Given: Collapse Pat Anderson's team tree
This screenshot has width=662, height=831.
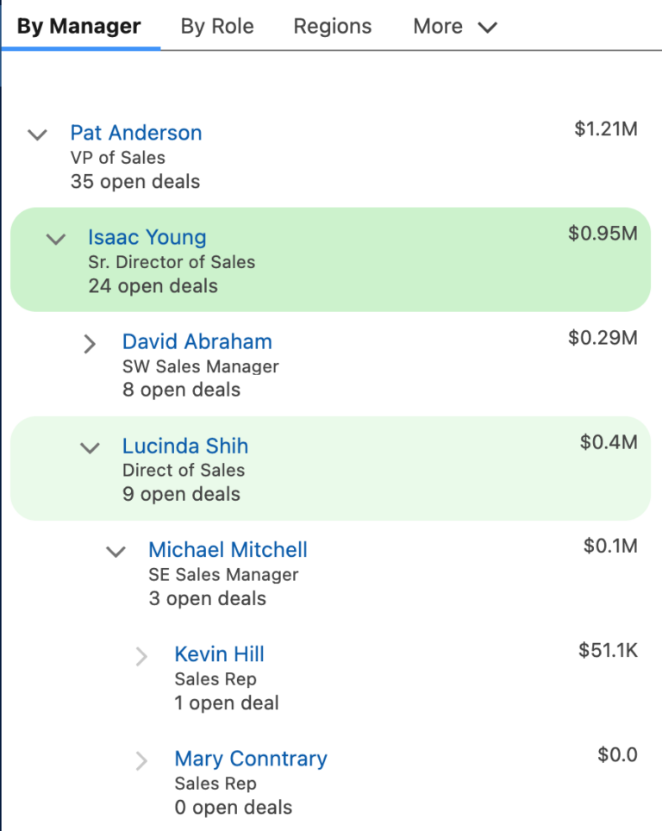Looking at the screenshot, I should [37, 134].
